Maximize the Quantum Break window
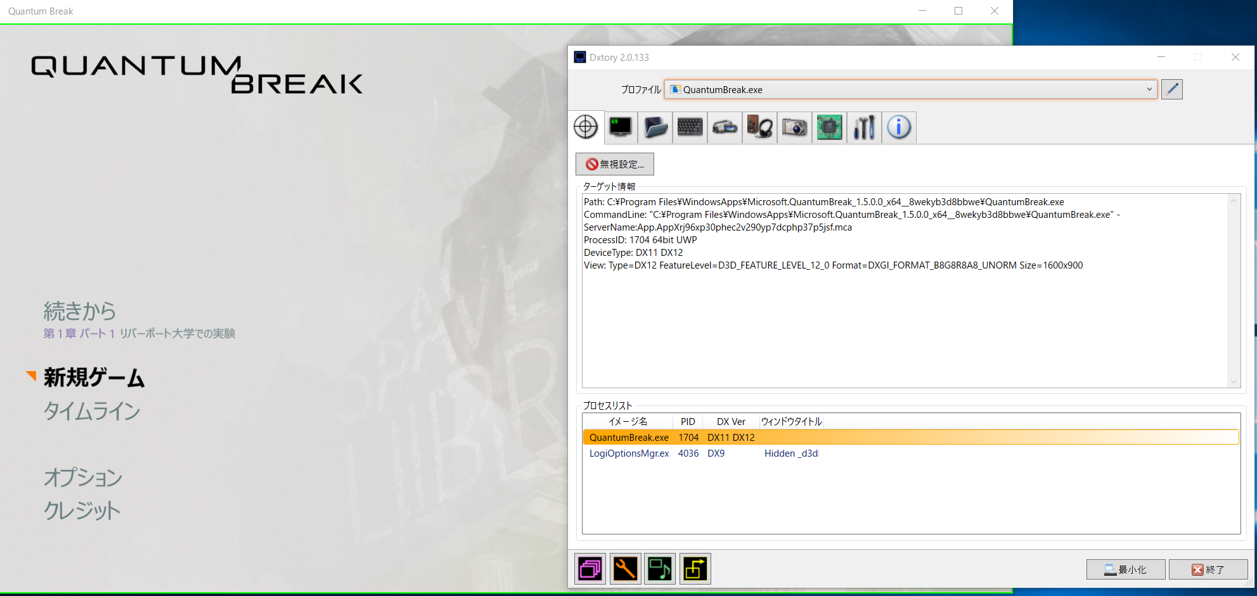The image size is (1257, 596). coord(958,11)
